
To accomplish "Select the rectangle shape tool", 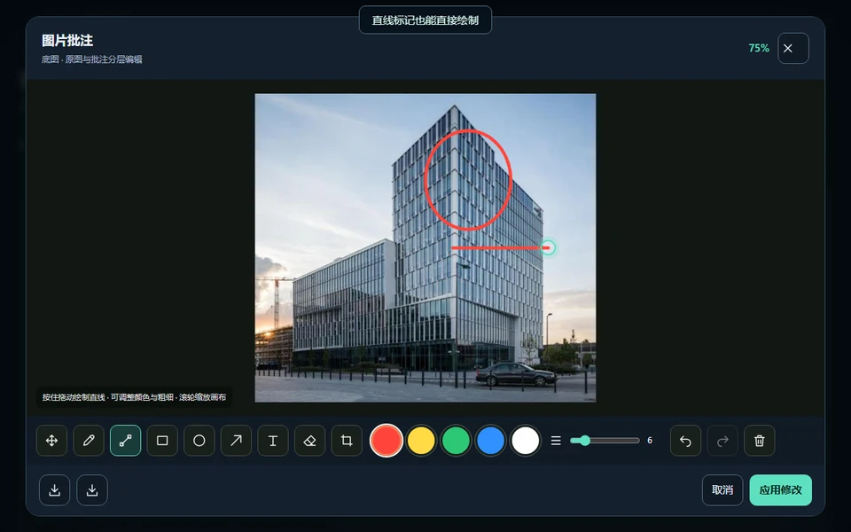I will (162, 441).
